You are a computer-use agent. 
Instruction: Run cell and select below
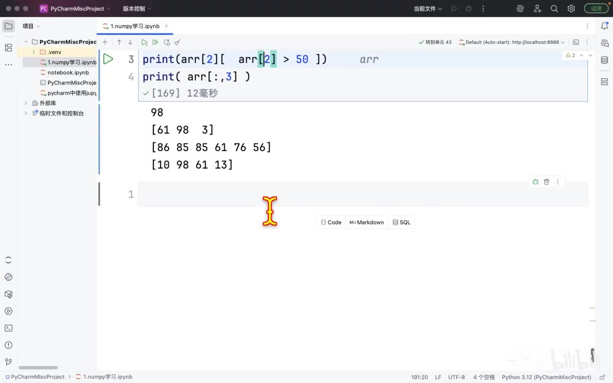(144, 42)
